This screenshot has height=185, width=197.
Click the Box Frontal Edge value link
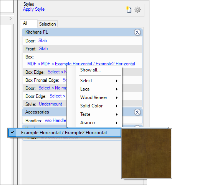pyautogui.click(x=65, y=80)
